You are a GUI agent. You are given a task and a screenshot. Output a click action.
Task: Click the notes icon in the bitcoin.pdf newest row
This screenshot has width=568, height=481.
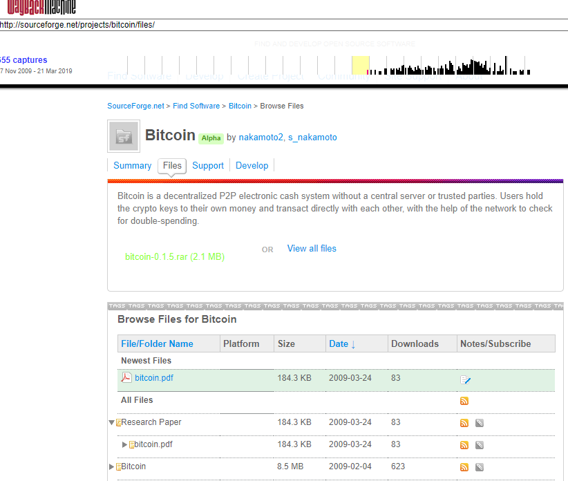(465, 379)
